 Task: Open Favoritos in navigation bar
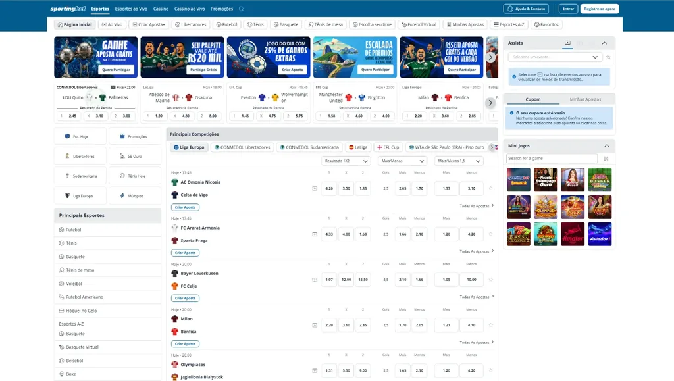[546, 24]
